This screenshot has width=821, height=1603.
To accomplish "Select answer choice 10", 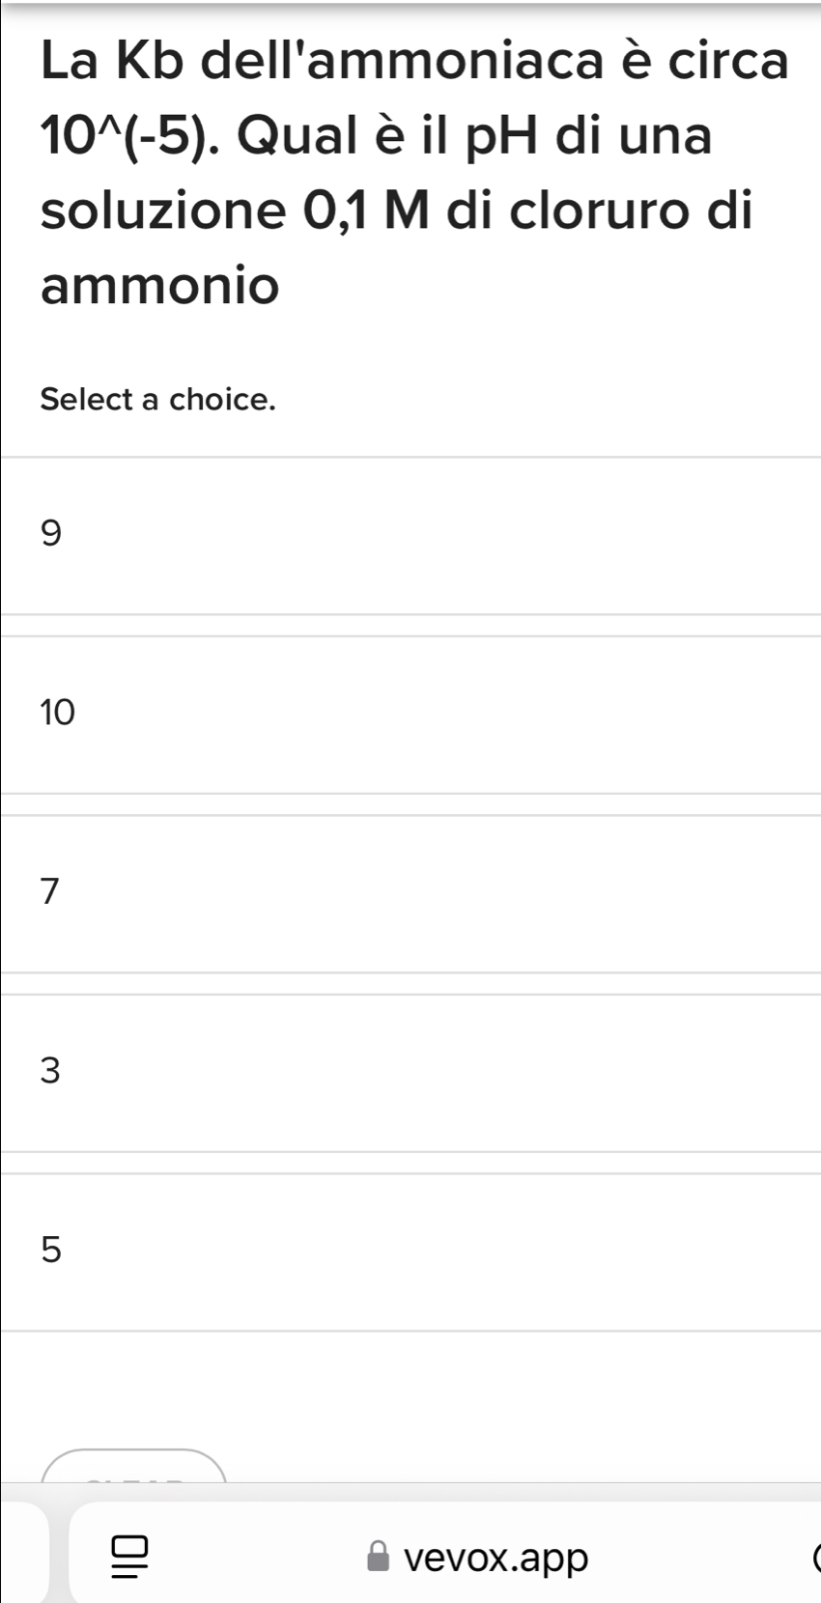I will coord(410,715).
